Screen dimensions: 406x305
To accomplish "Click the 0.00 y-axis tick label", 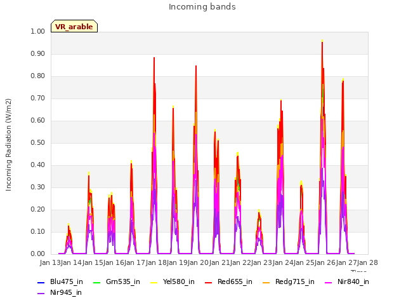I will 37,254.
